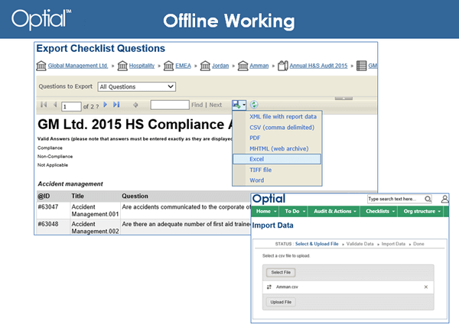459x324 pixels.
Task: Click search magnifier icon in Optial
Action: [428, 199]
